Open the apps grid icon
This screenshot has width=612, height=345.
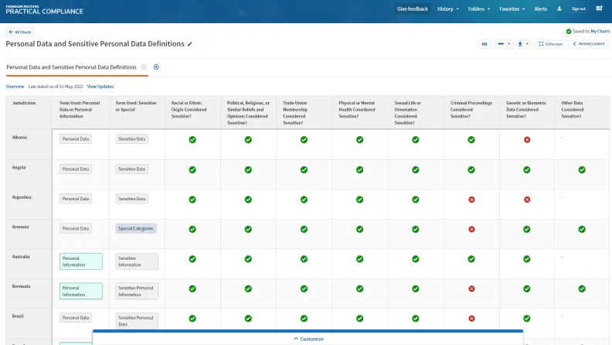coord(599,9)
